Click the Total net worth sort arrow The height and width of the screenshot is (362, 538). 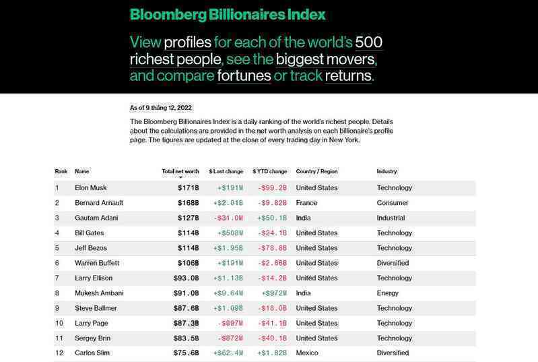180,177
